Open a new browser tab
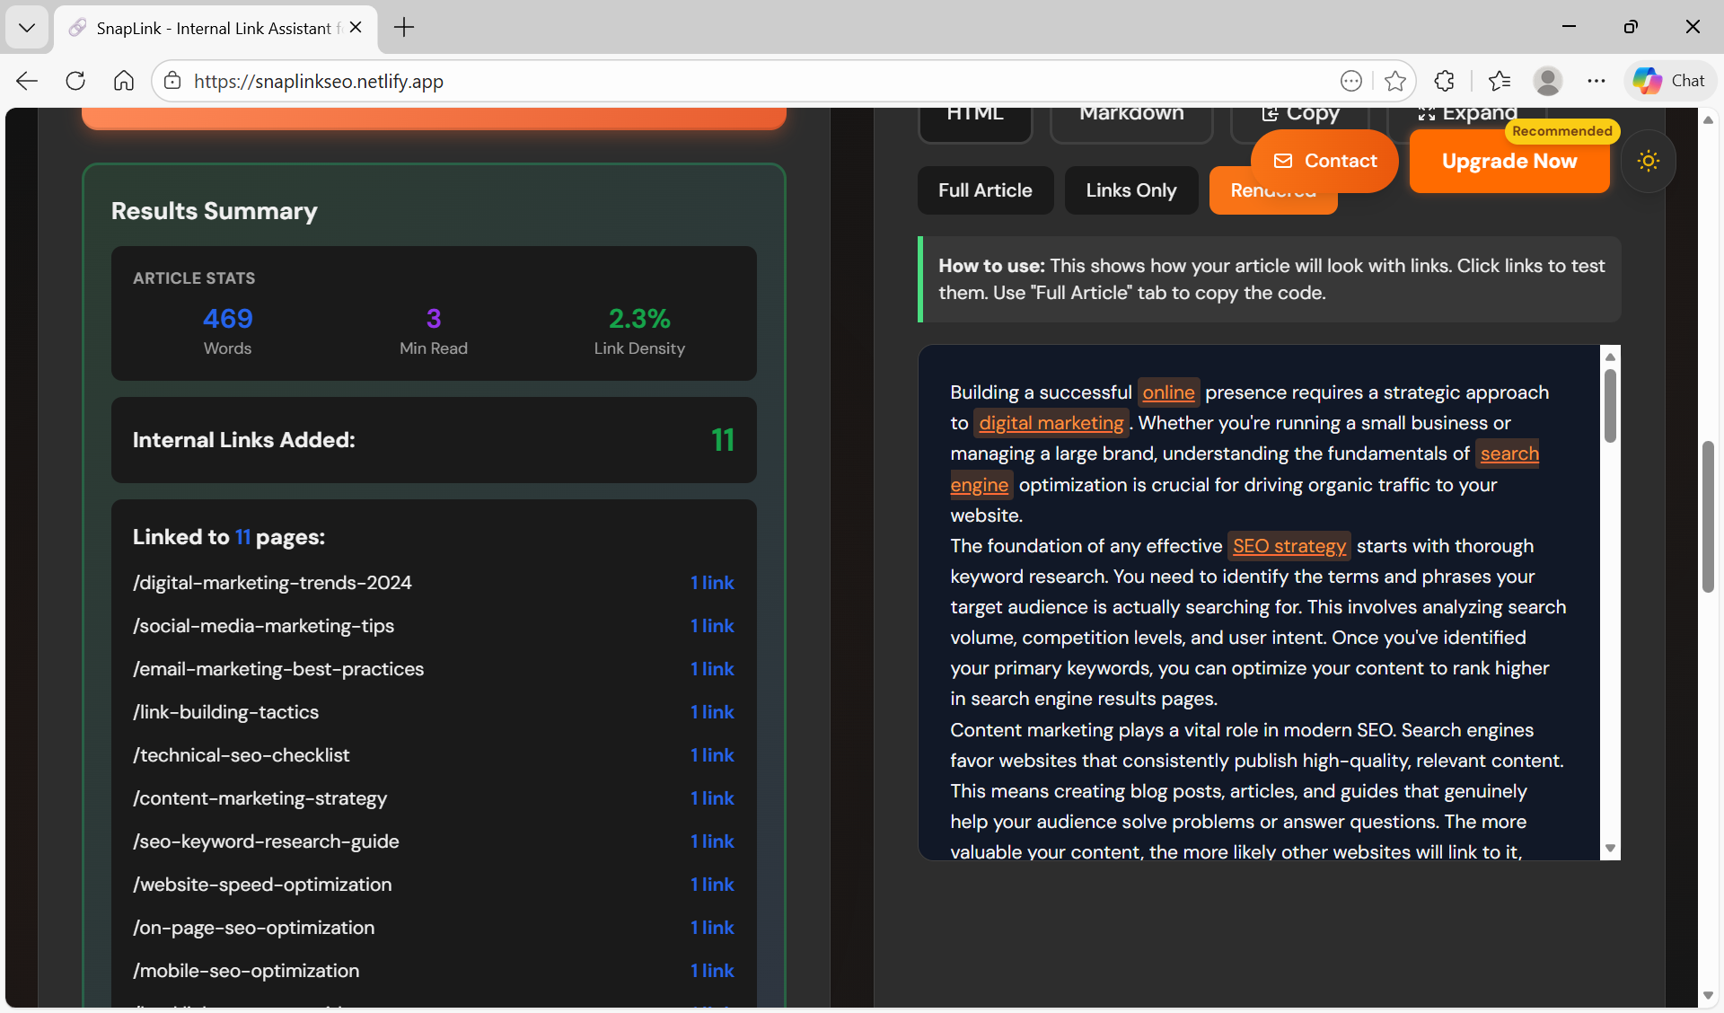Screen dimensions: 1724x1013 (x=404, y=27)
